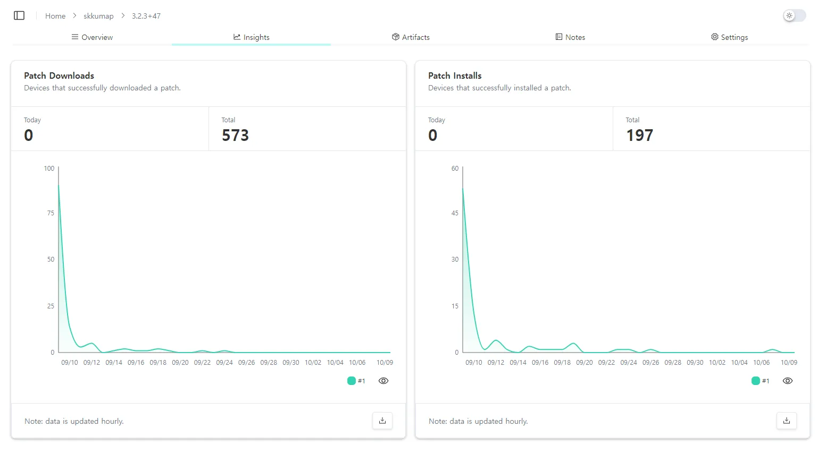
Task: Click the Artifacts box icon
Action: coord(395,37)
